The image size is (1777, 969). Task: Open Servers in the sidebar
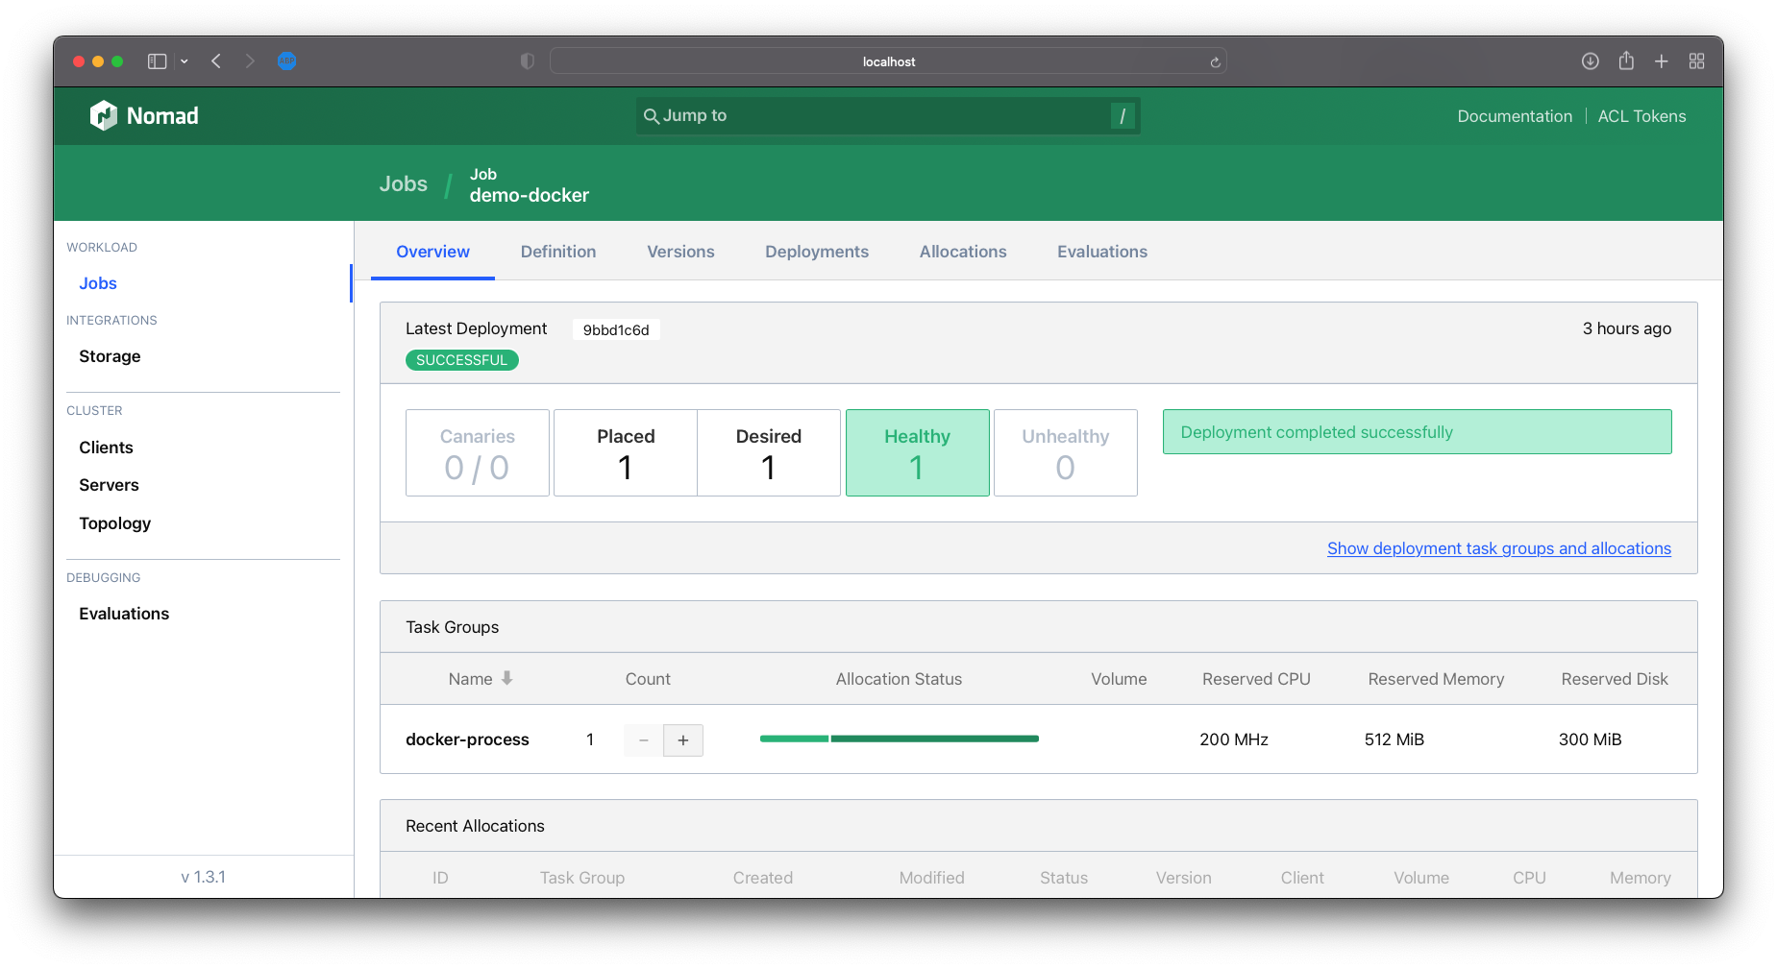[x=109, y=485]
